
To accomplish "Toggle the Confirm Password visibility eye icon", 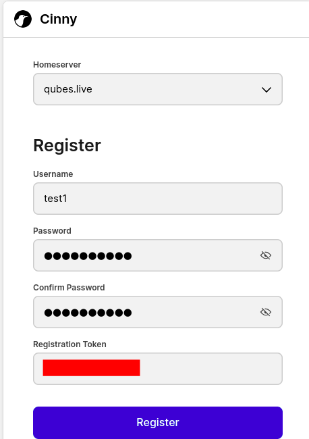I will tap(266, 312).
